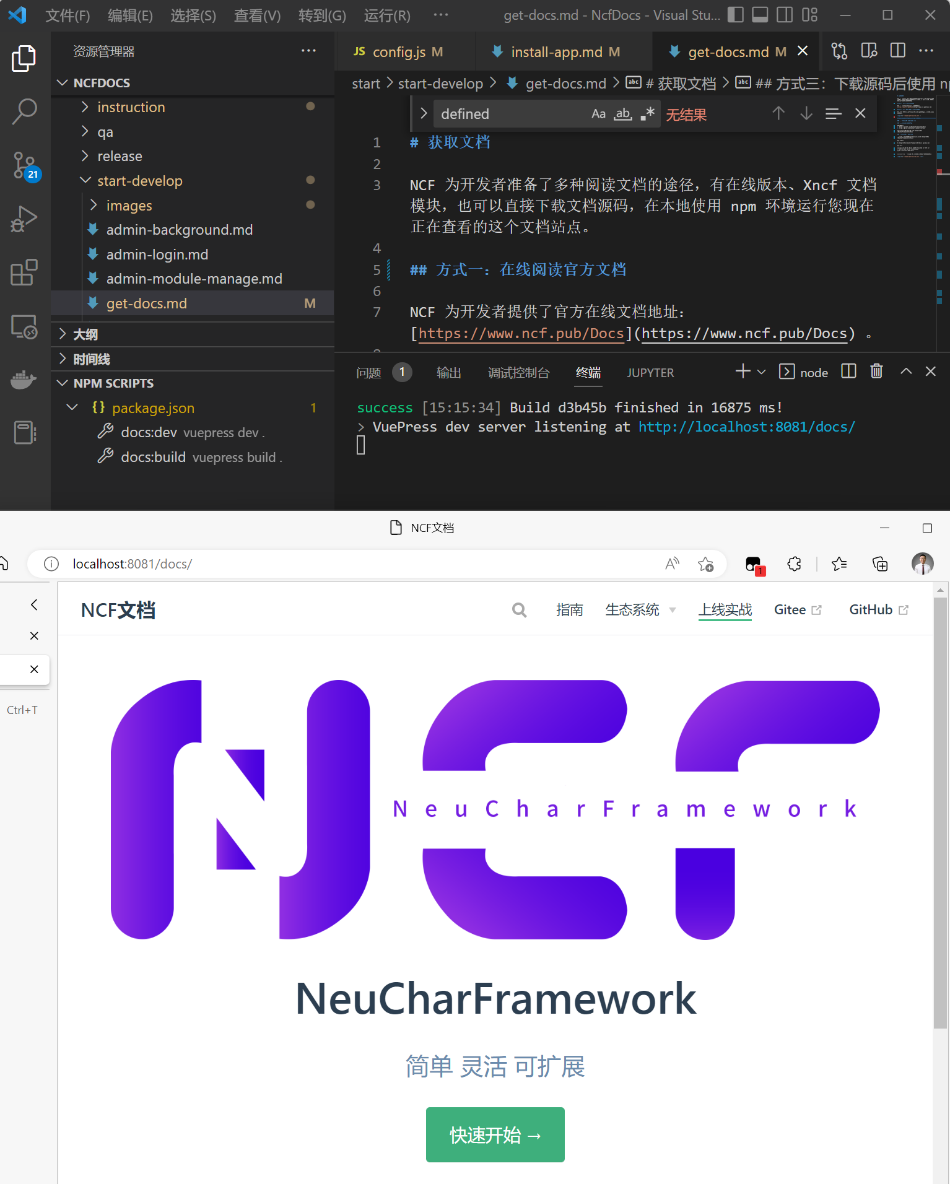Screen dimensions: 950x1184
Task: Click search icon on NCF docs page
Action: tap(520, 611)
